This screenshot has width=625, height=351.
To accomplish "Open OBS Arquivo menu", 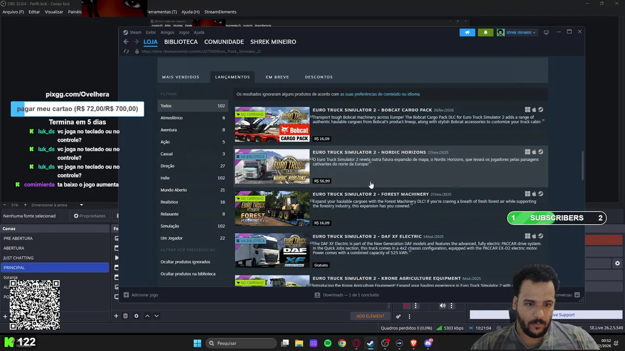I will pyautogui.click(x=13, y=12).
